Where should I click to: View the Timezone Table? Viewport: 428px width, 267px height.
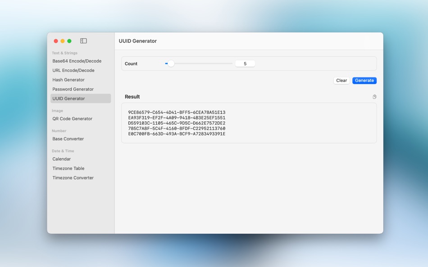click(x=68, y=168)
